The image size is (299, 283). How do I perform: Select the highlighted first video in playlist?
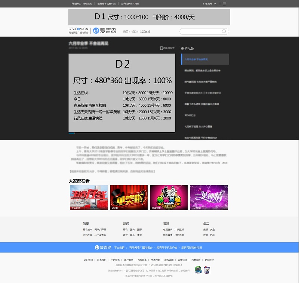click(x=205, y=59)
